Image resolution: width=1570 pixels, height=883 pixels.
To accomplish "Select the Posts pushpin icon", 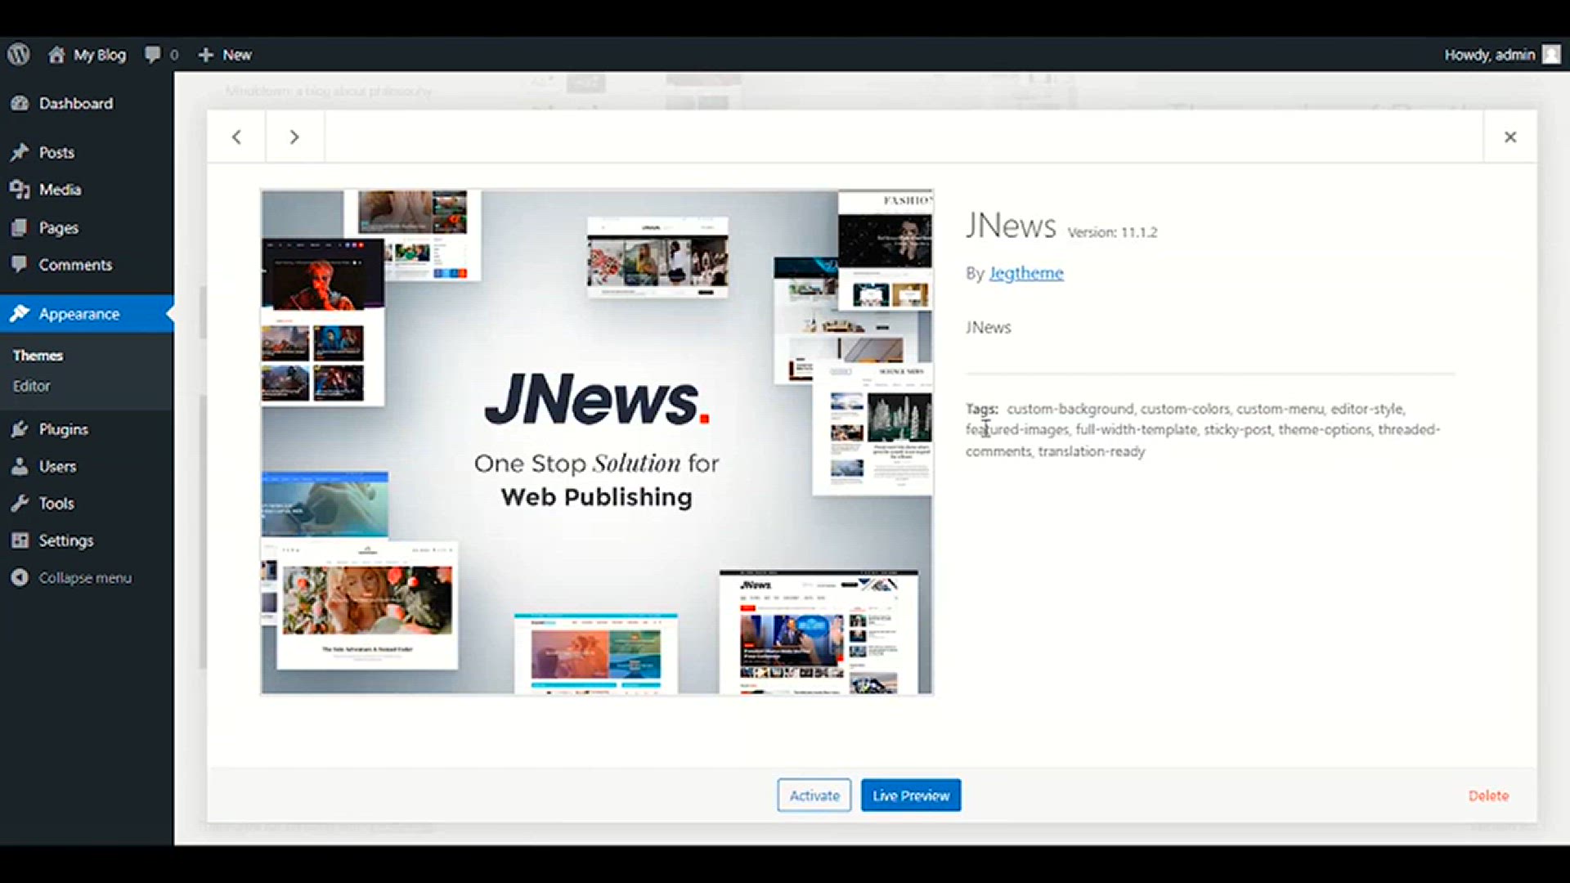I will [x=20, y=152].
